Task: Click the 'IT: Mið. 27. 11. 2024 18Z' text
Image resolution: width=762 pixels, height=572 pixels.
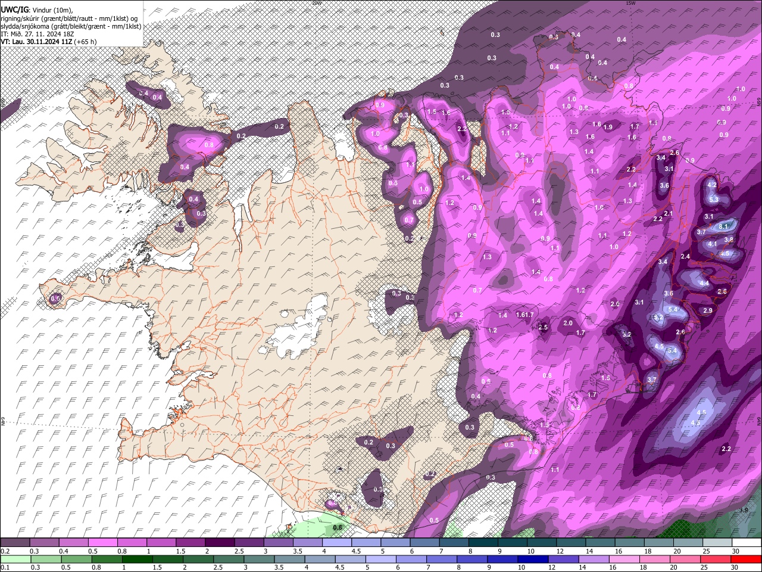Action: 37,33
